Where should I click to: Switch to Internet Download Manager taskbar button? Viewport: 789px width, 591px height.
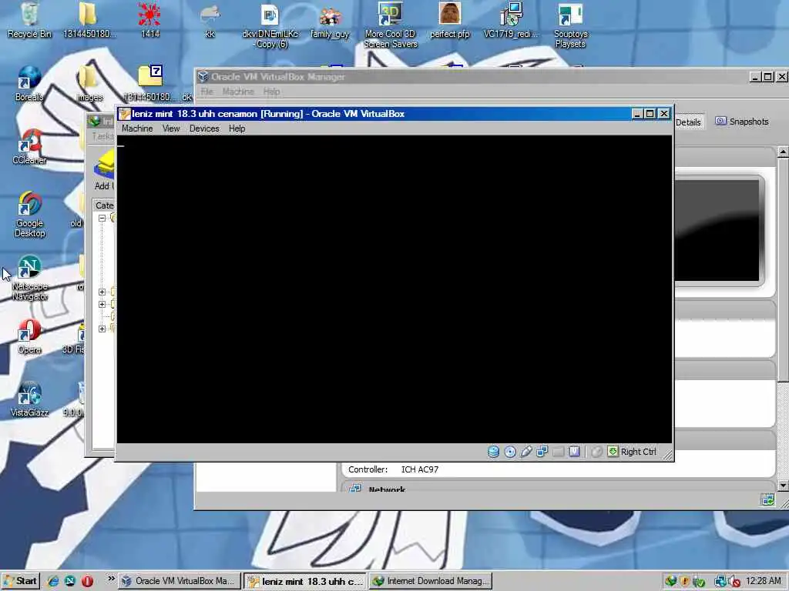point(431,581)
